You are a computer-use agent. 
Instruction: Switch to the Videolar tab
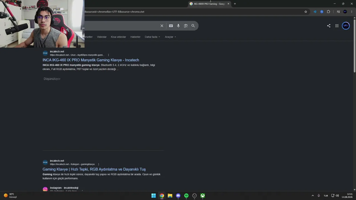tap(102, 37)
